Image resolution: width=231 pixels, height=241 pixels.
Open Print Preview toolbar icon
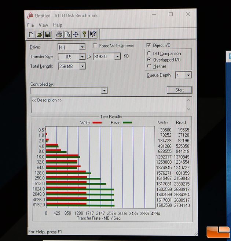click(67, 34)
